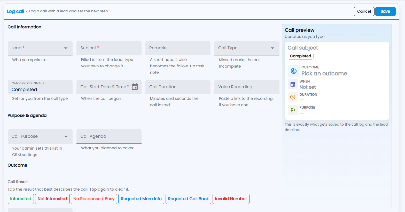Click the Voice Recording link field
The image size is (405, 212).
tap(247, 87)
